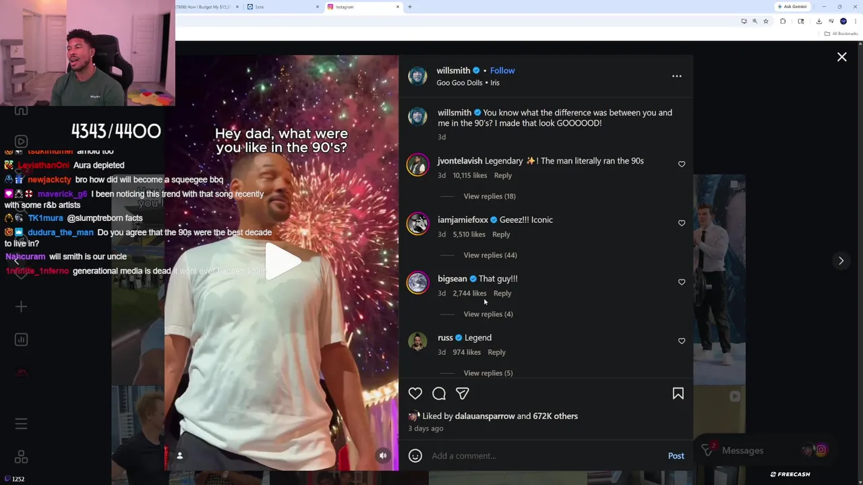863x485 pixels.
Task: View the 10,115 likes on jvontelavish's comment
Action: coord(470,175)
